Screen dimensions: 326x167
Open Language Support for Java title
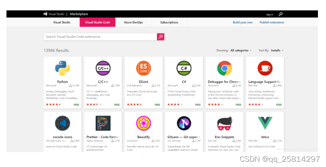265,82
